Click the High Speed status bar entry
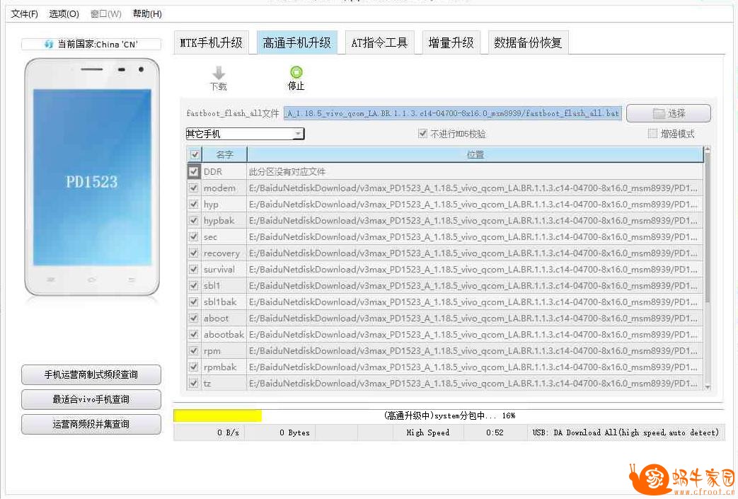The image size is (738, 499). (428, 432)
